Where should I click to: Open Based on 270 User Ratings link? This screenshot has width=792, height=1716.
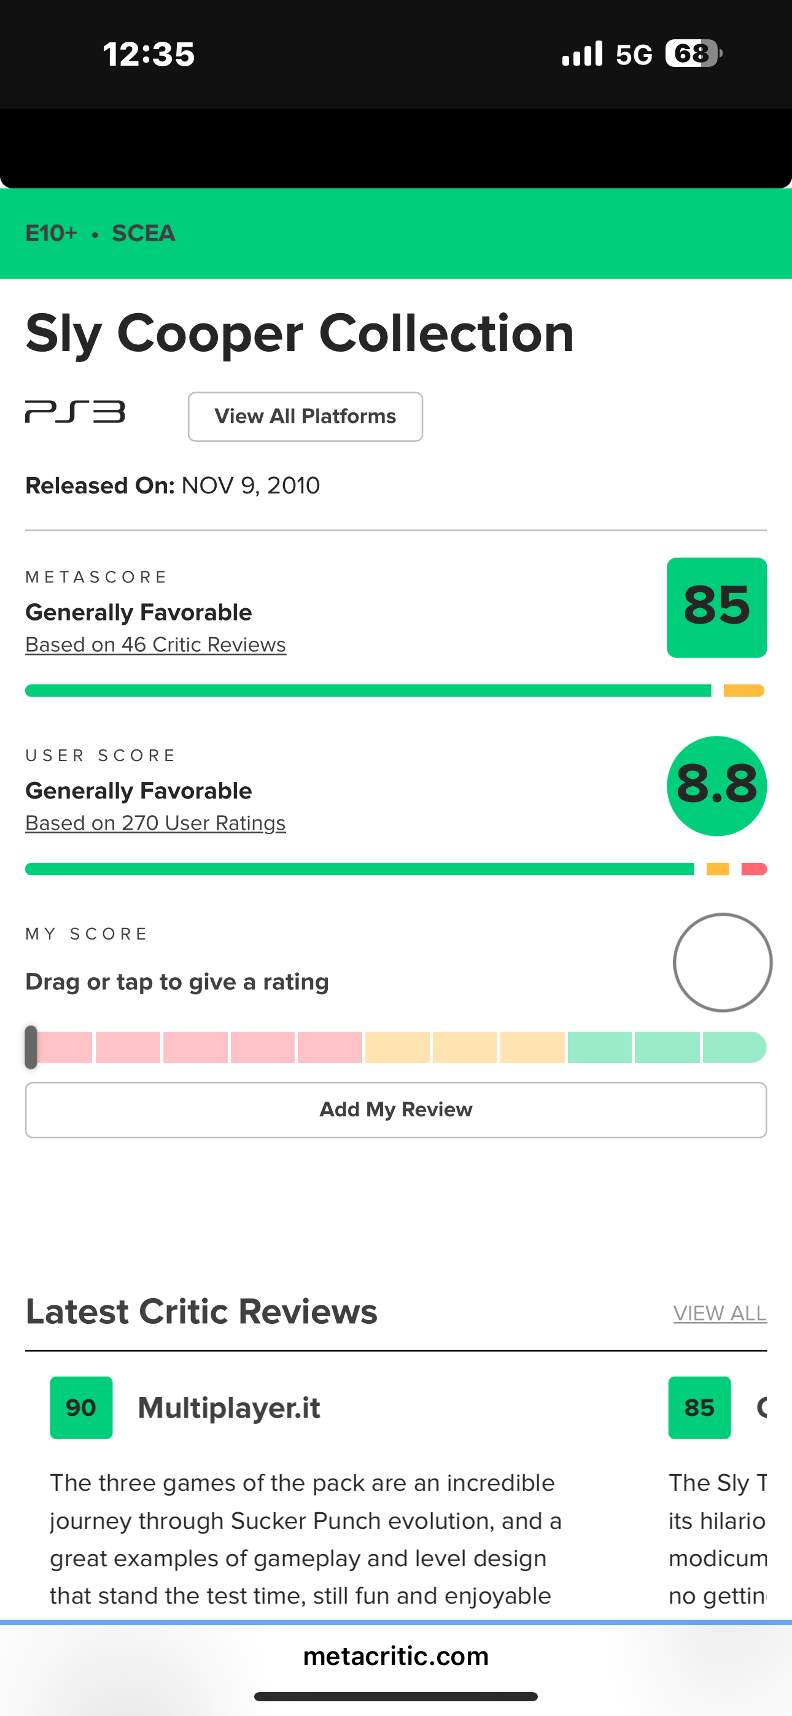point(155,822)
